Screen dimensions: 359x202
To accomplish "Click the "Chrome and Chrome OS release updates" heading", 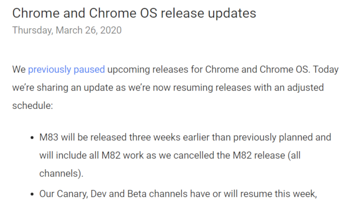I will (134, 13).
